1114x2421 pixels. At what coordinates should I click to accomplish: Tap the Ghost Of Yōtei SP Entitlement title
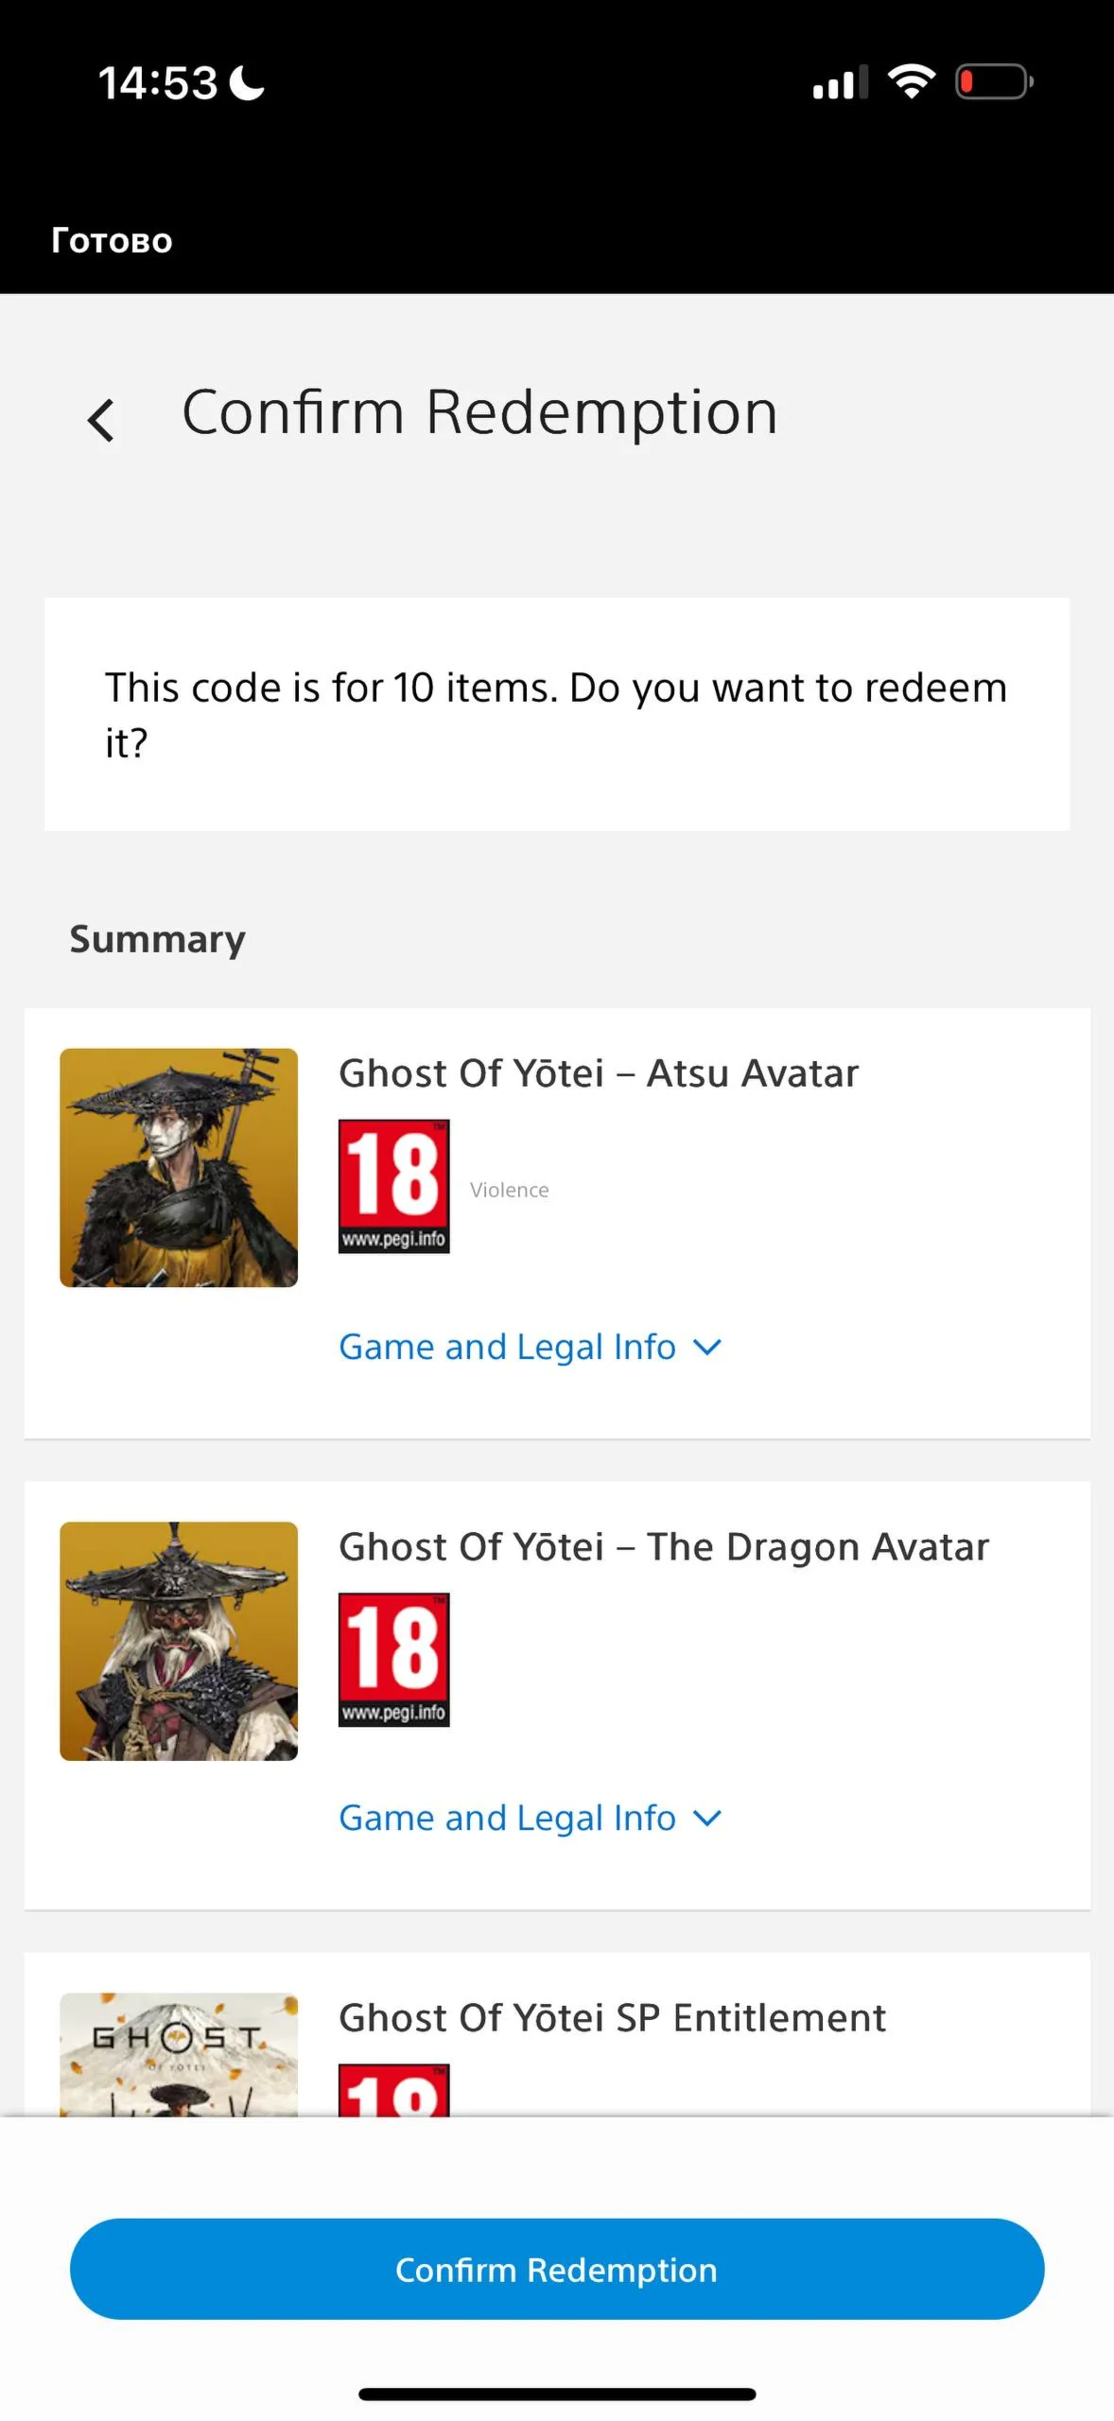point(612,2018)
